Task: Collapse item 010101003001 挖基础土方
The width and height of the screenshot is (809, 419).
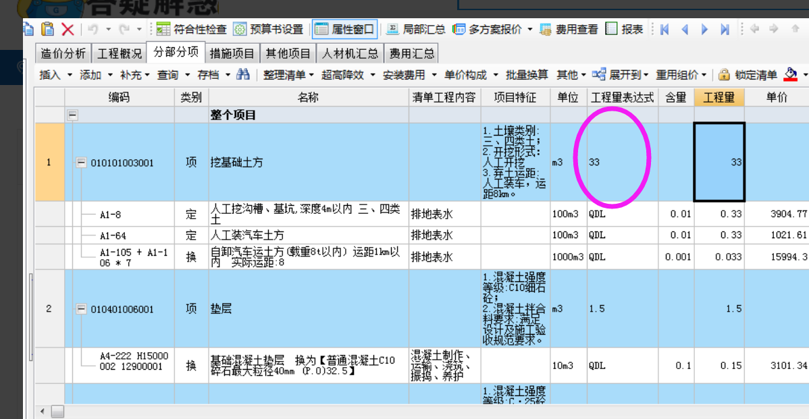Action: [x=80, y=163]
